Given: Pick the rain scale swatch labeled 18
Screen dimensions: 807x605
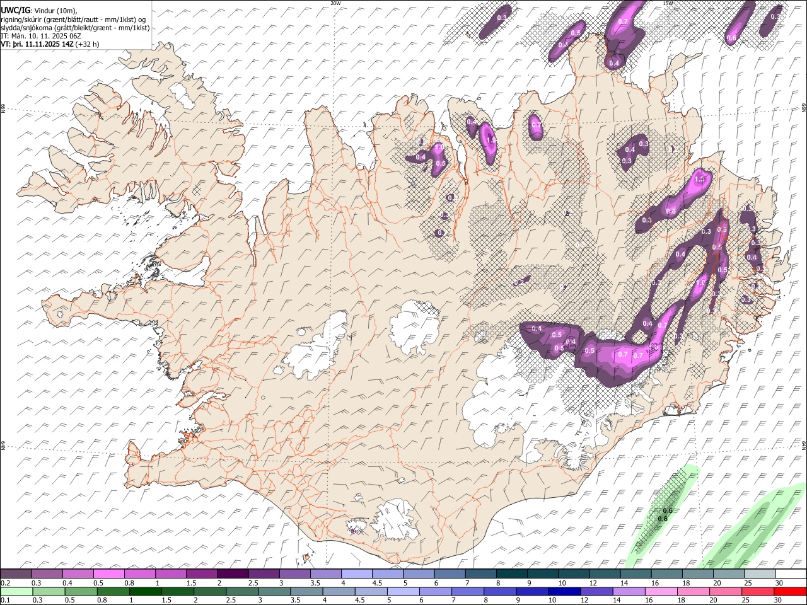Looking at the screenshot, I should coord(692,591).
